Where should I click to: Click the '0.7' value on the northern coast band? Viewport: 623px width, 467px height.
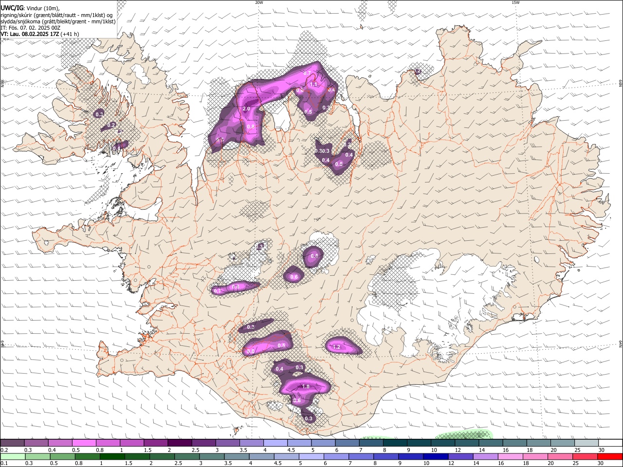tap(307, 73)
